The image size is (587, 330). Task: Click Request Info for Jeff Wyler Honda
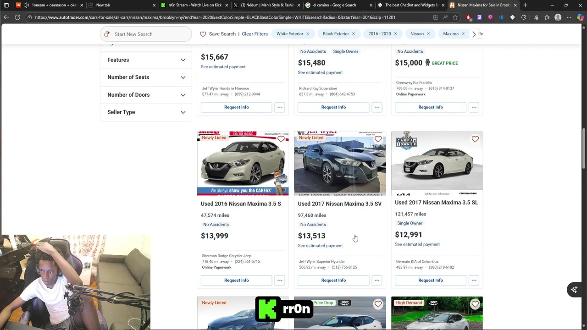click(237, 107)
